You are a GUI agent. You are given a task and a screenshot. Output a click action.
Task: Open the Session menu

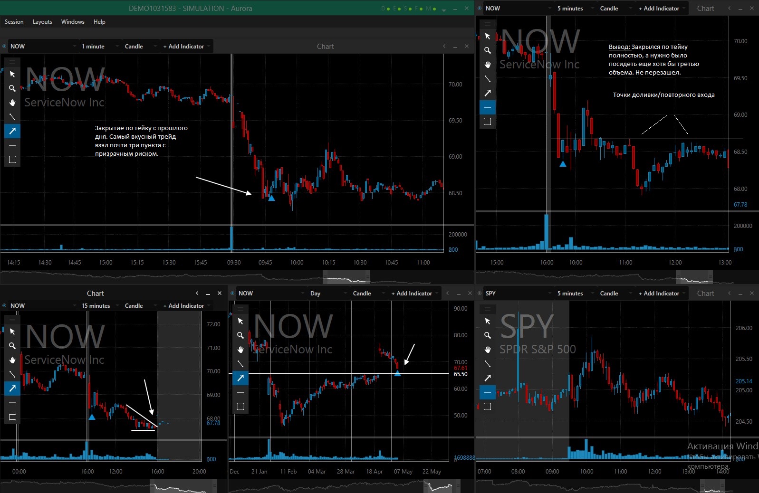14,22
